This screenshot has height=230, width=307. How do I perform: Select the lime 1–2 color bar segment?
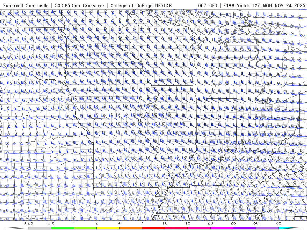point(85,228)
